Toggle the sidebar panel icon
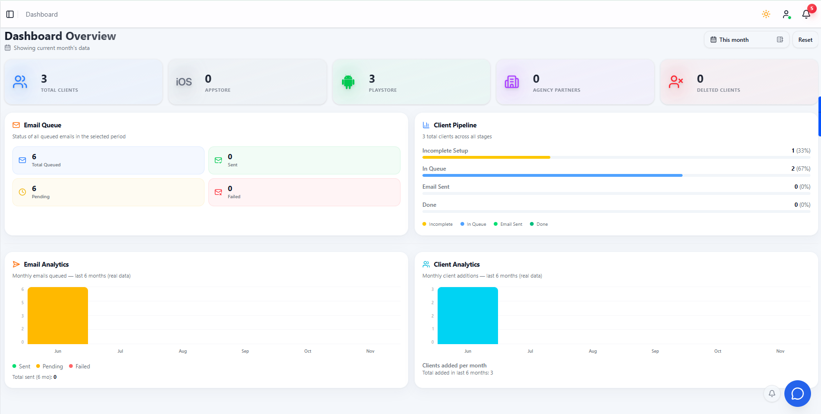This screenshot has width=821, height=414. [x=10, y=14]
